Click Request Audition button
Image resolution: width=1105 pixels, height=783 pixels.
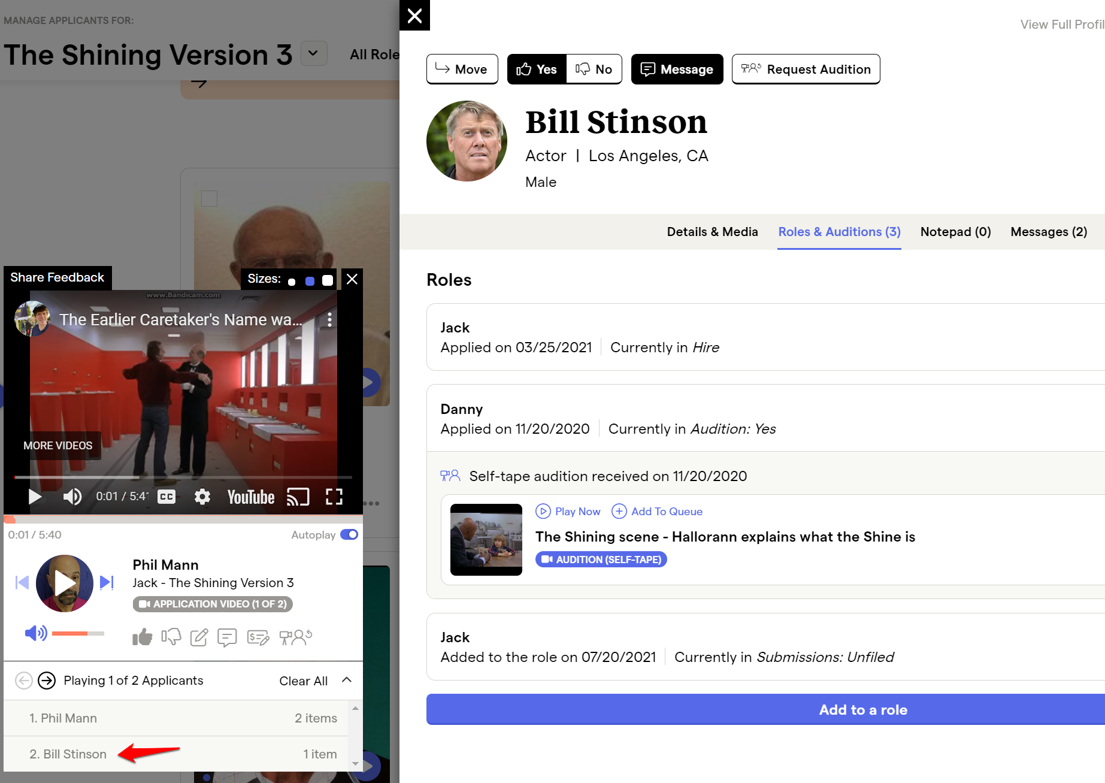point(806,69)
